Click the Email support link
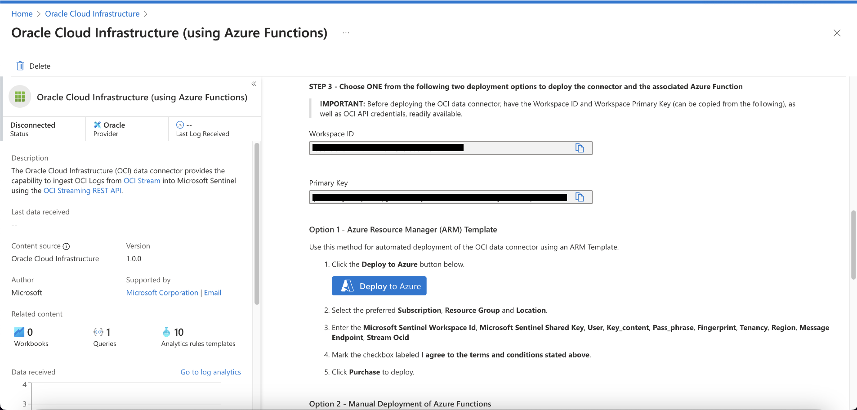This screenshot has height=410, width=857. pos(213,293)
